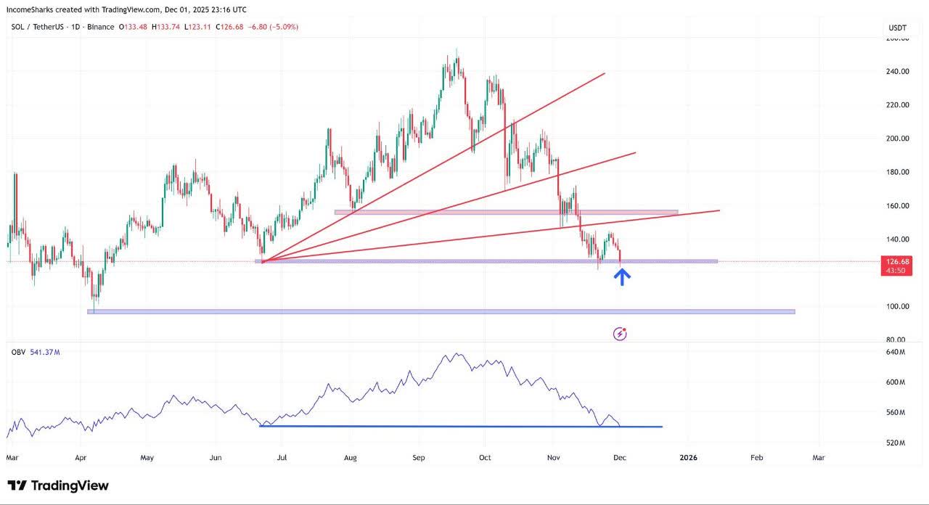929x505 pixels.
Task: Select the blue horizontal line on OBV pane
Action: 461,426
